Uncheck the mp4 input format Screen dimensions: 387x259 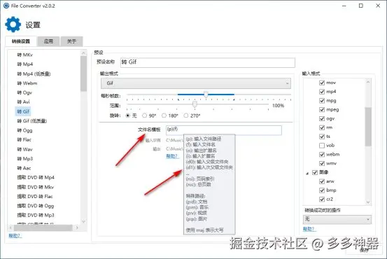click(x=322, y=92)
